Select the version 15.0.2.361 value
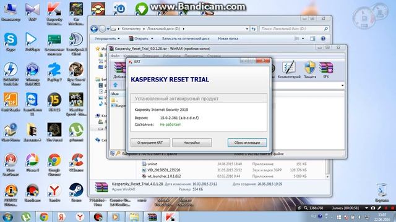The height and width of the screenshot is (222, 396). click(x=179, y=118)
